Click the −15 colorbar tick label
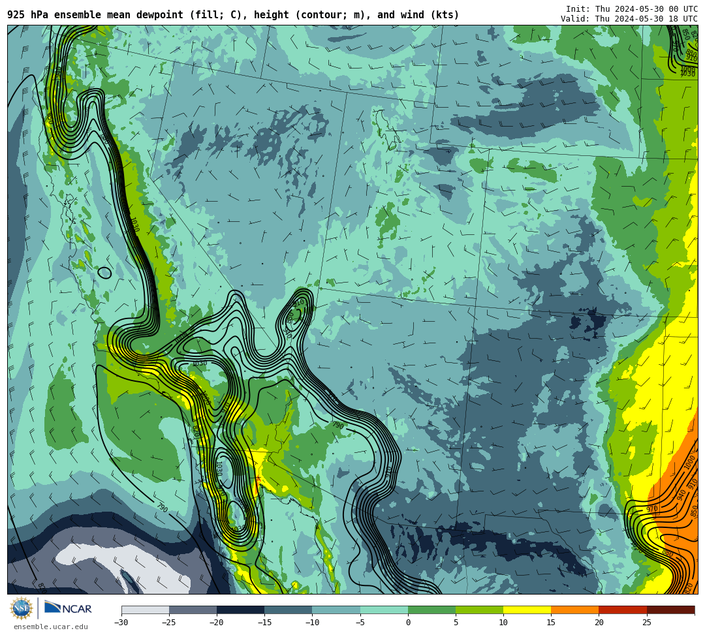The image size is (705, 635). click(264, 623)
